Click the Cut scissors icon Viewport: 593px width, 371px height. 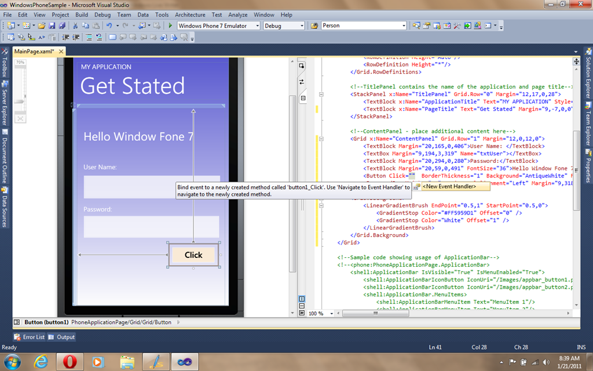point(75,26)
